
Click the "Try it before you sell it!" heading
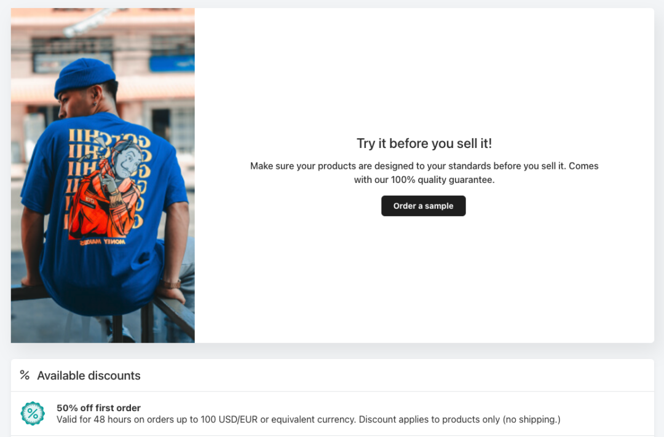(x=424, y=144)
